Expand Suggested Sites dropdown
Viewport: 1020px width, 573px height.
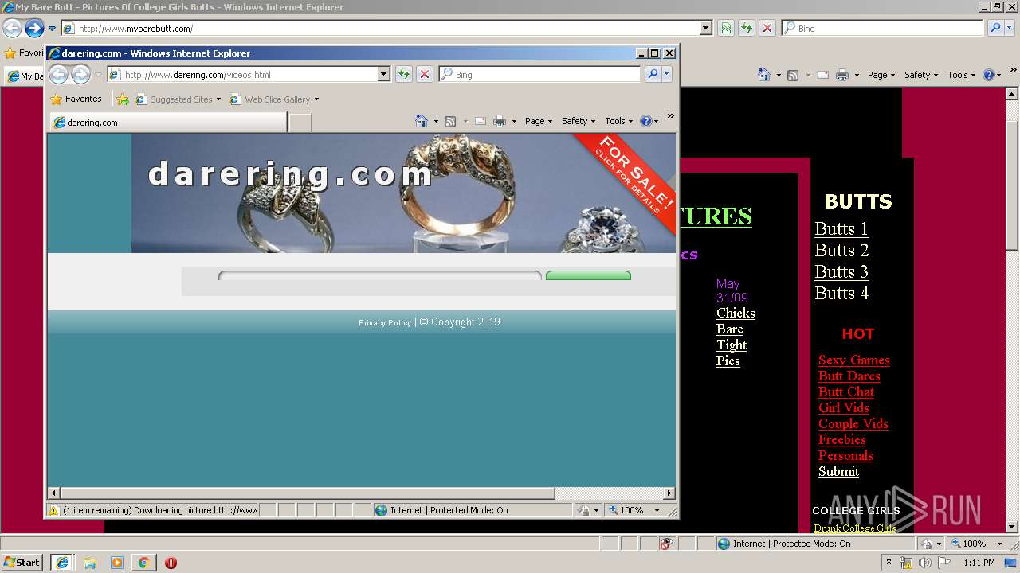point(218,99)
